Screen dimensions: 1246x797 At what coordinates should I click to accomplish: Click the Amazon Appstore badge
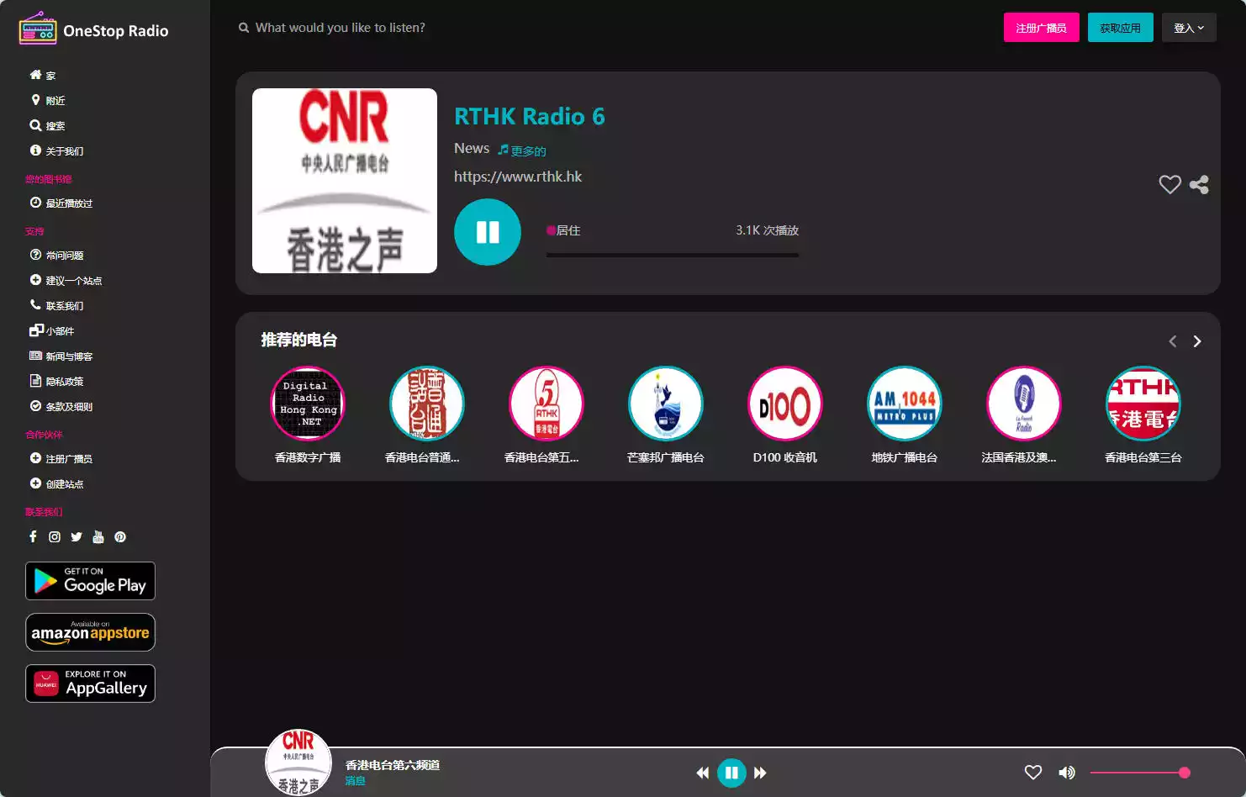pos(90,632)
